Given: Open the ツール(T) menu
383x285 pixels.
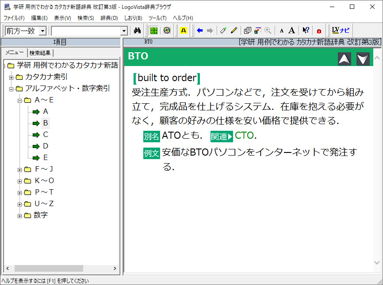Looking at the screenshot, I should (157, 18).
